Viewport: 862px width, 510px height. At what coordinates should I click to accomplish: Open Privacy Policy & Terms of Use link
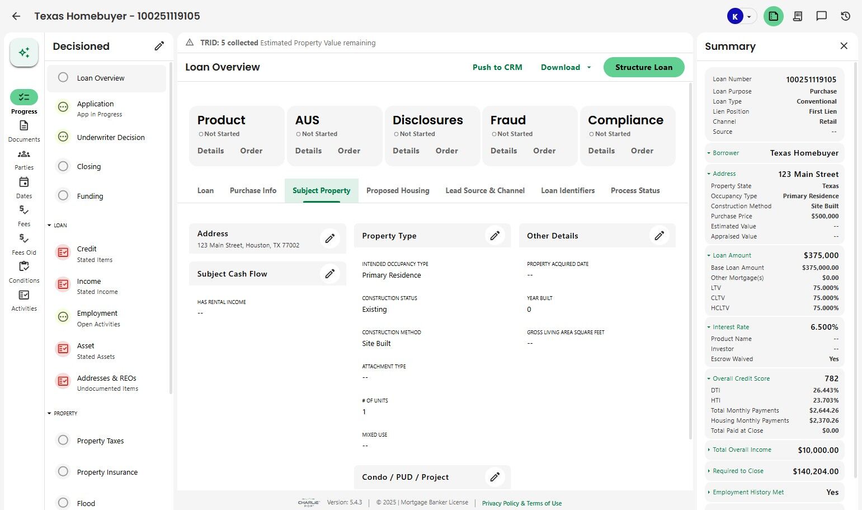pos(521,503)
